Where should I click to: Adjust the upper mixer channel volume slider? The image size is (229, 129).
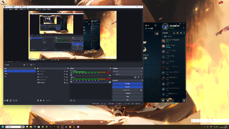(x=92, y=75)
